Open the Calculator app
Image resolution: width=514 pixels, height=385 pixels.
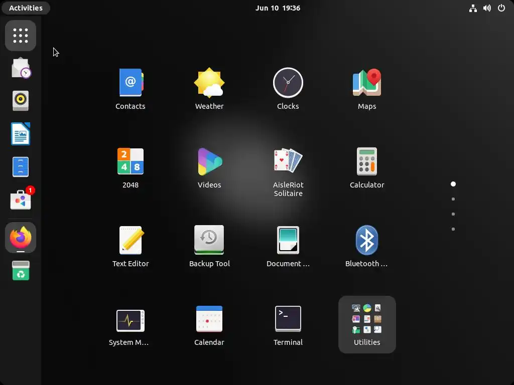pyautogui.click(x=367, y=167)
